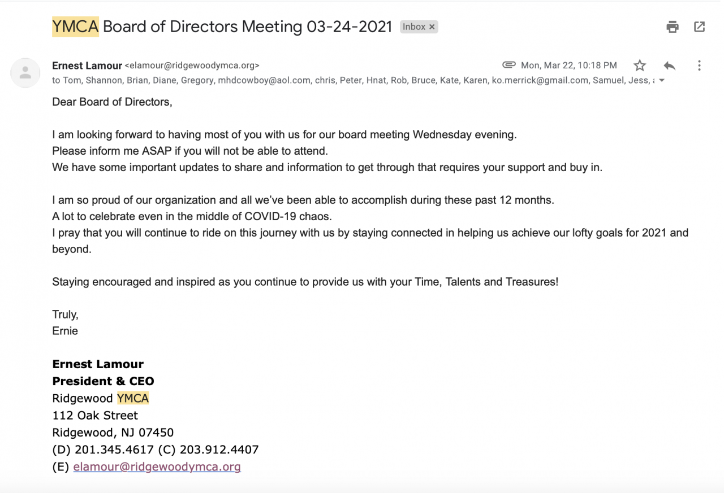Print this email with the printer icon
724x493 pixels.
[673, 27]
